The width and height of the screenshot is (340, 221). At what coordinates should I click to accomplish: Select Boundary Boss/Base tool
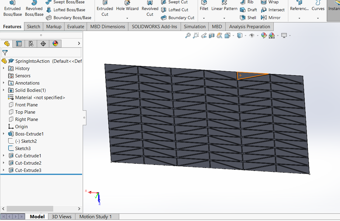(x=69, y=18)
